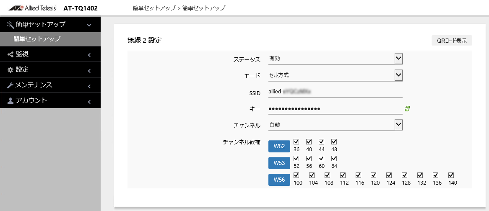Image resolution: width=489 pixels, height=211 pixels.
Task: Click the W52 band button
Action: 279,146
